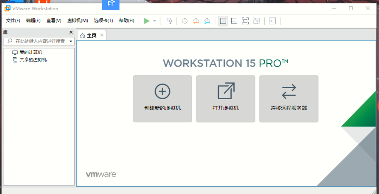
Task: Select 共享的虚拟机 in the library tree
Action: [33, 60]
